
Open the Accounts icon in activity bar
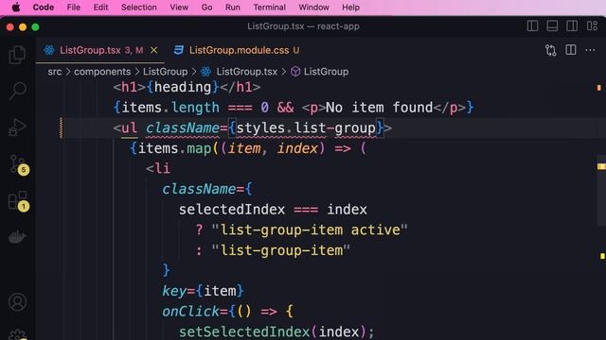(17, 302)
